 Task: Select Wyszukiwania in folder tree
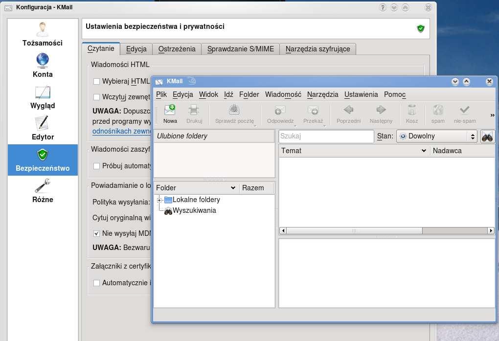[194, 210]
